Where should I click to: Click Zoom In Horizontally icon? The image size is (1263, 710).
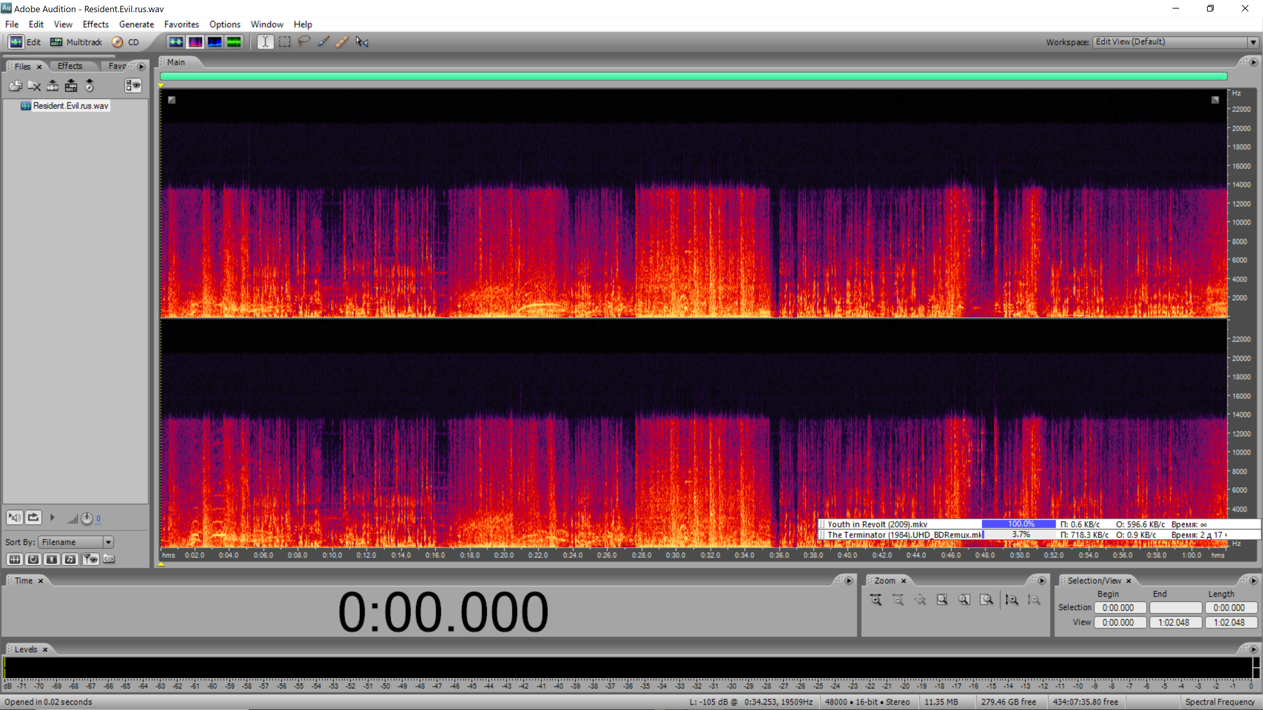876,600
